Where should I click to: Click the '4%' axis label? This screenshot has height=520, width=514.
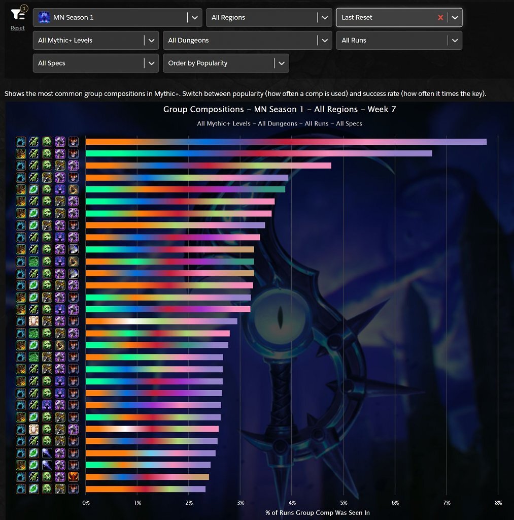(x=292, y=502)
